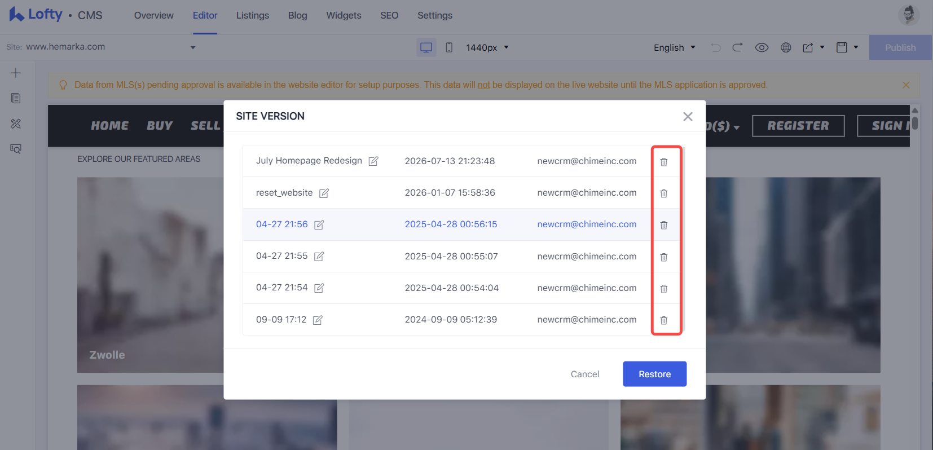Delete the 04-27 21:56 version
Image resolution: width=933 pixels, height=450 pixels.
click(x=664, y=225)
